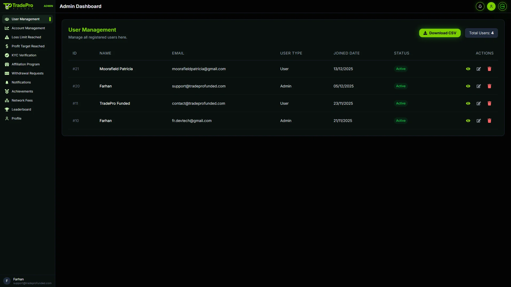Click the Download CSV button
The height and width of the screenshot is (287, 511).
pyautogui.click(x=440, y=33)
